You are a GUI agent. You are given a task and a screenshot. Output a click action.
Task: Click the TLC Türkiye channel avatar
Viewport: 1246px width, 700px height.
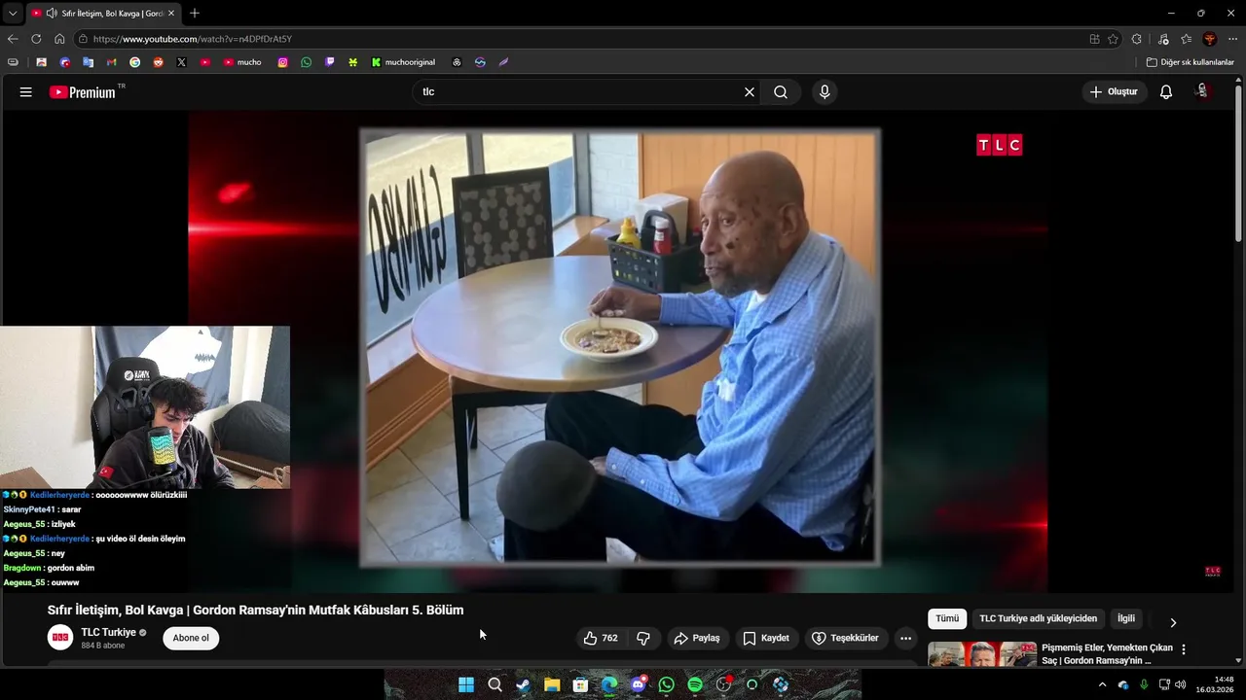60,638
